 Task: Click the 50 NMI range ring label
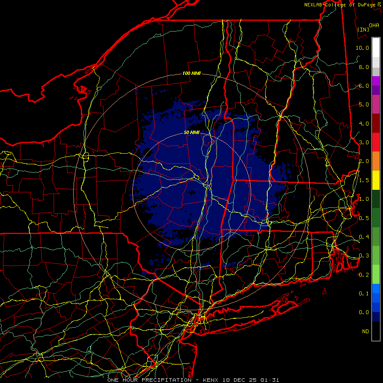coord(191,133)
